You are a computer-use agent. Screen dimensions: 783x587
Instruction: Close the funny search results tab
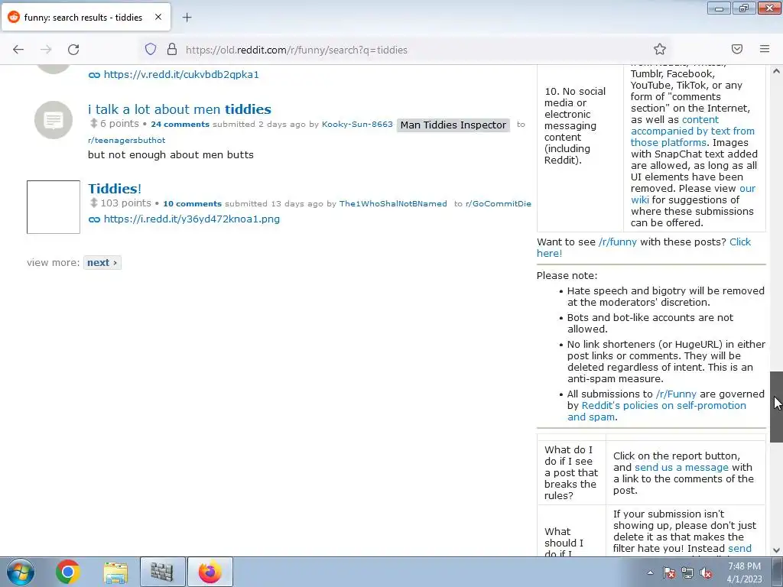click(158, 17)
